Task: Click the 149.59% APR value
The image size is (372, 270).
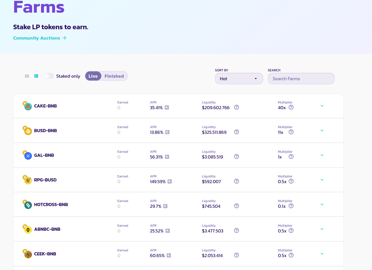Action: pos(158,182)
